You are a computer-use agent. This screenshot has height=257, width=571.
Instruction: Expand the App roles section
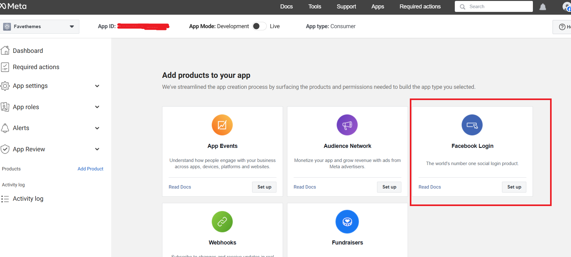[97, 107]
